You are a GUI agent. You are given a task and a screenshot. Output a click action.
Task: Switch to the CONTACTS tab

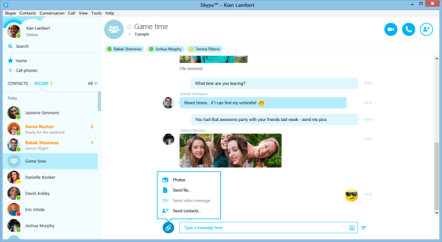click(x=18, y=84)
